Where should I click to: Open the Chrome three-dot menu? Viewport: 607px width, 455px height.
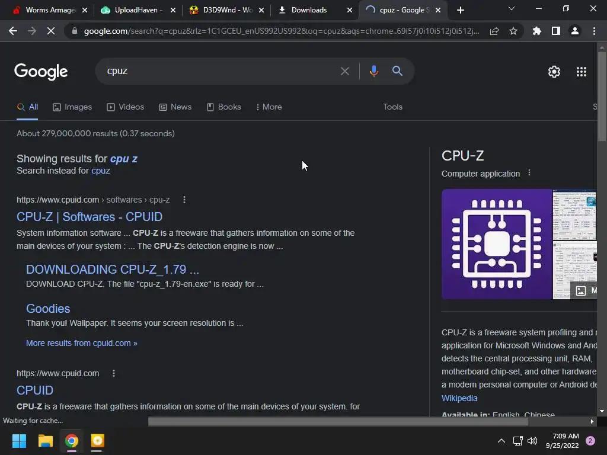[594, 31]
